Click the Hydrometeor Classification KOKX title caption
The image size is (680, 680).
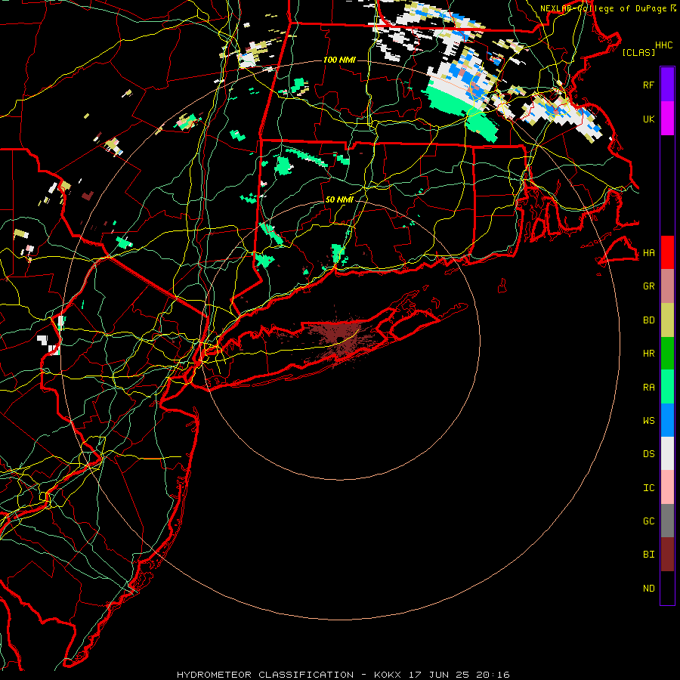(343, 675)
